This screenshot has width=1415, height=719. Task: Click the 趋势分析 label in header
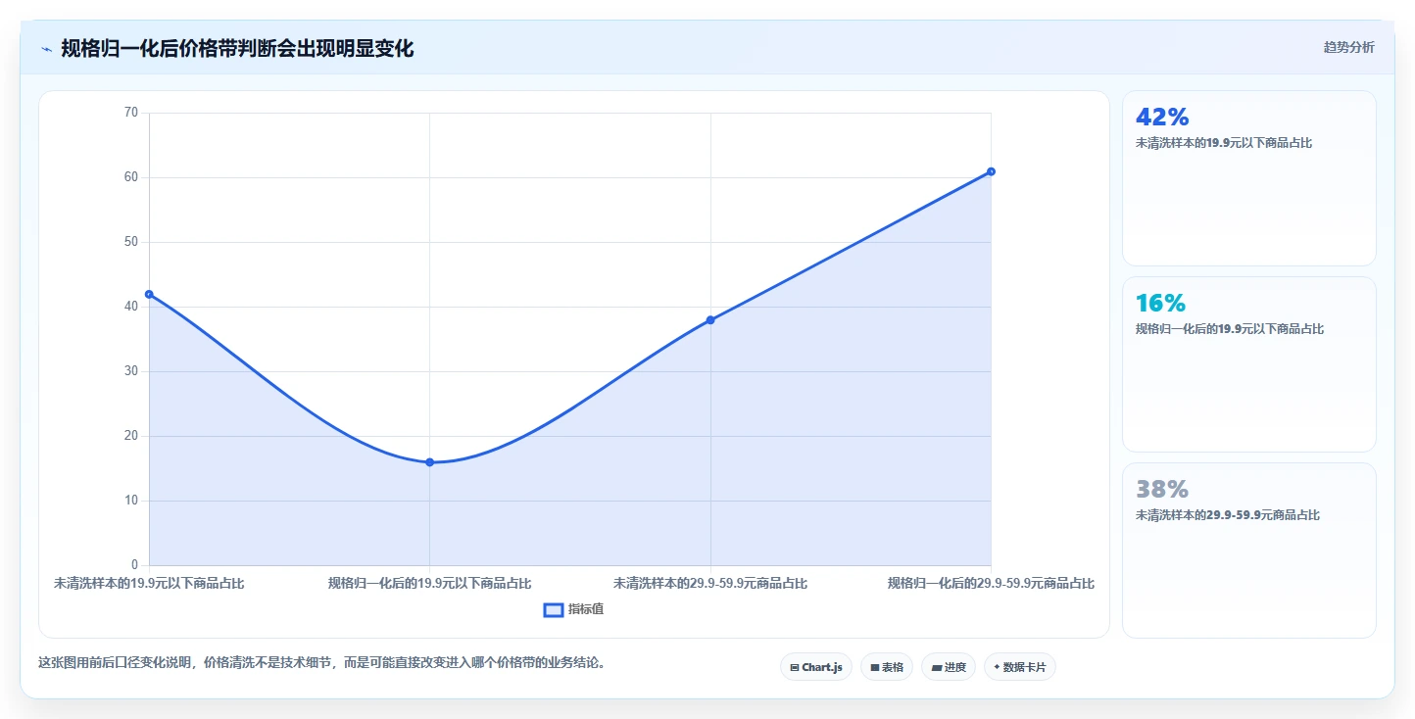point(1348,47)
